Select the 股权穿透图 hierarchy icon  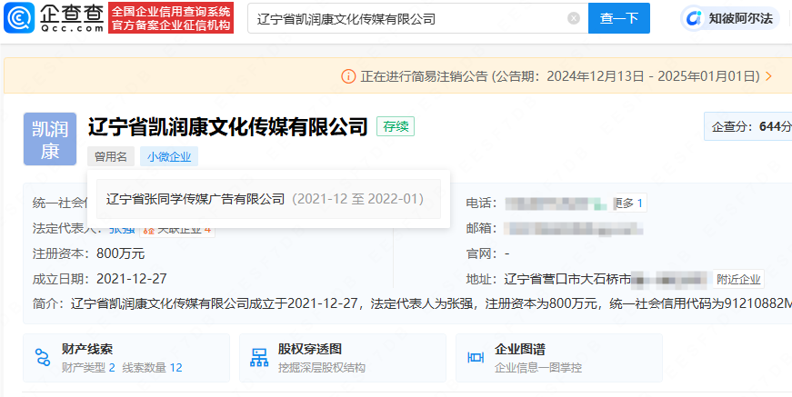[259, 357]
